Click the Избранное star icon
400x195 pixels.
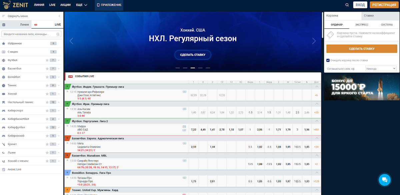click(x=4, y=43)
